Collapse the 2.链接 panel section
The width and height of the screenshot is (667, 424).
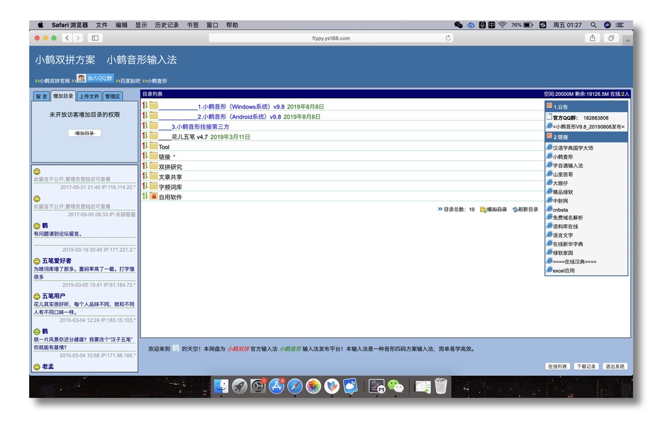[549, 136]
